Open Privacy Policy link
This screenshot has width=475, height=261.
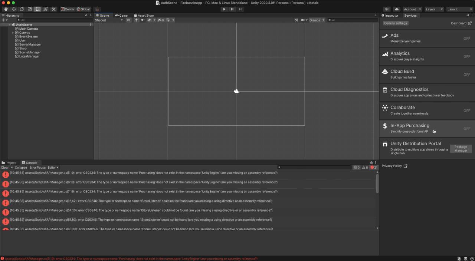394,166
